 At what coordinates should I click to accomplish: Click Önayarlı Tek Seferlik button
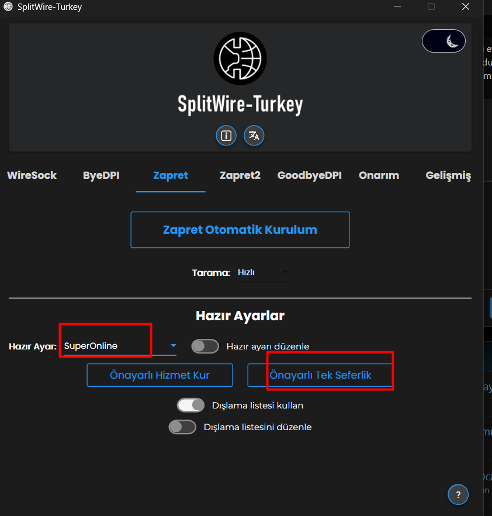coord(320,375)
